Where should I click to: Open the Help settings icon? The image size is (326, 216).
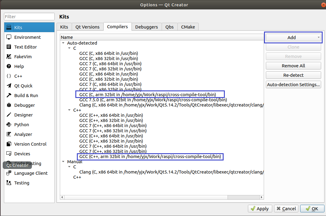tap(9, 66)
